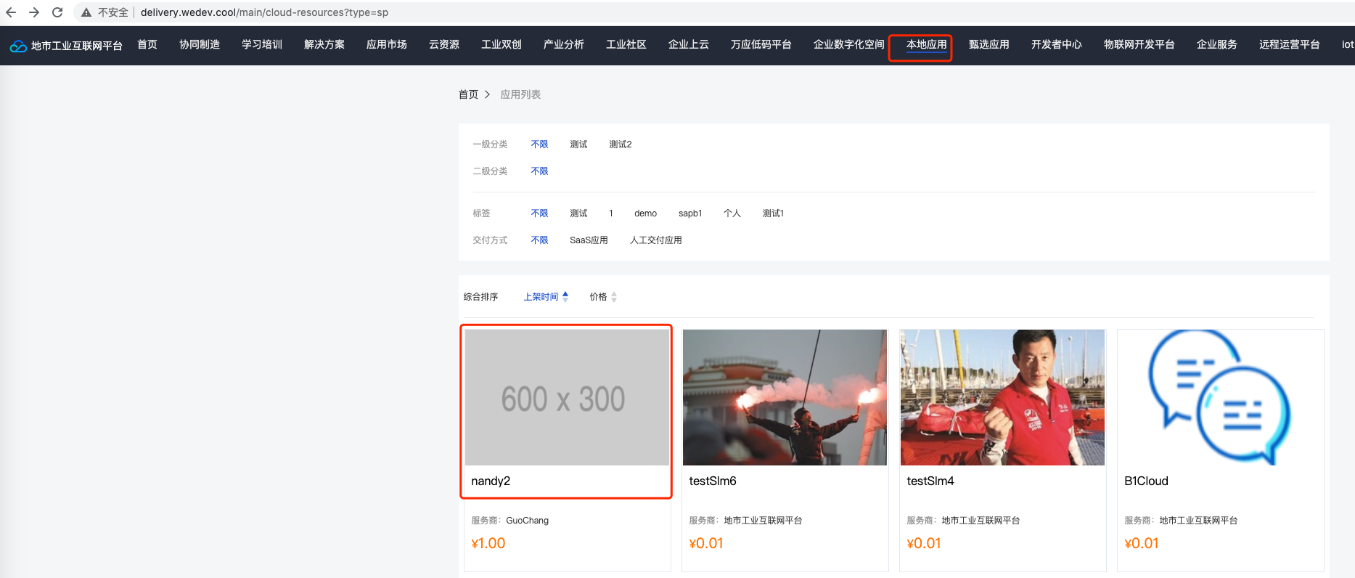
Task: Open nandy2 app 600 x 300 thumbnail
Action: (x=567, y=397)
